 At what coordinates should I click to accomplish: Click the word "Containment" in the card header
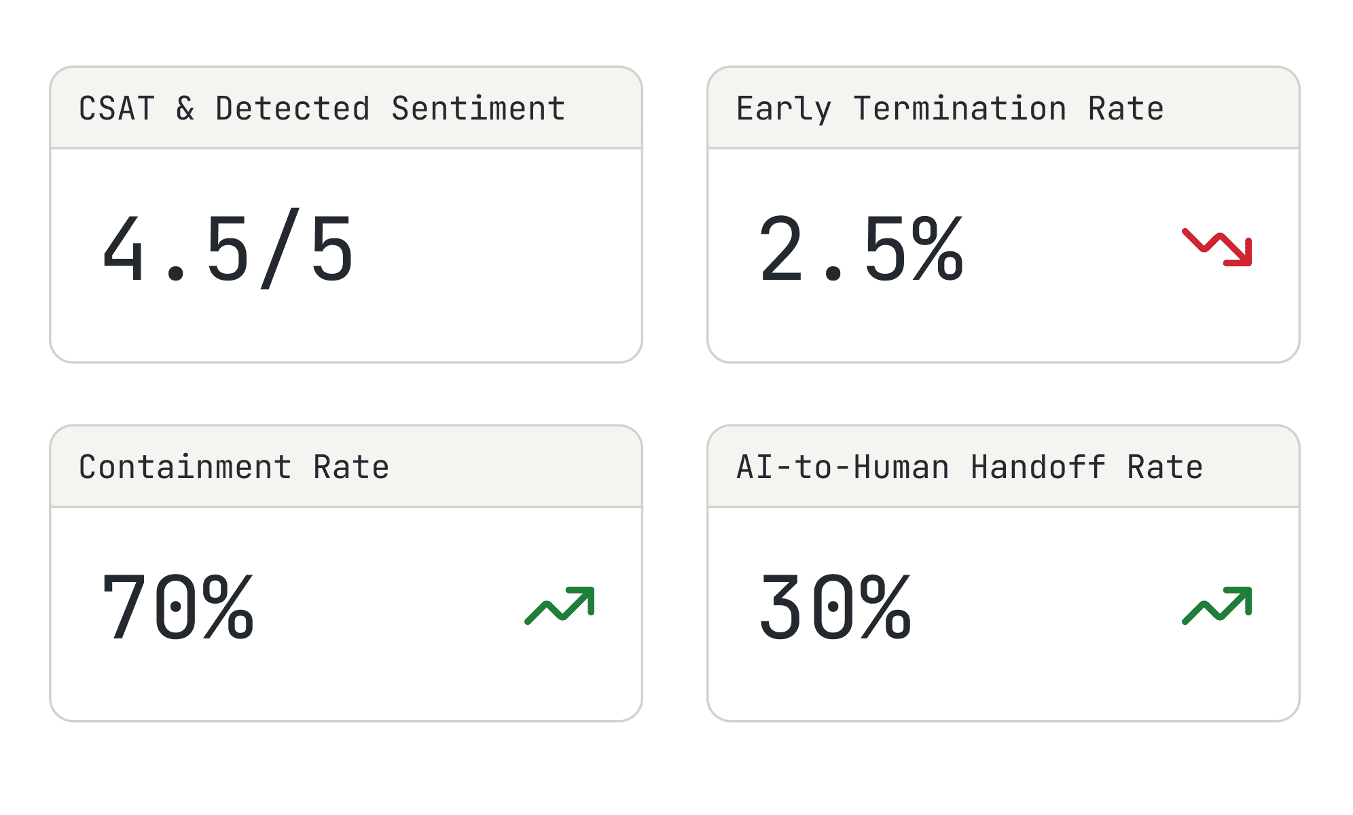[x=185, y=467]
